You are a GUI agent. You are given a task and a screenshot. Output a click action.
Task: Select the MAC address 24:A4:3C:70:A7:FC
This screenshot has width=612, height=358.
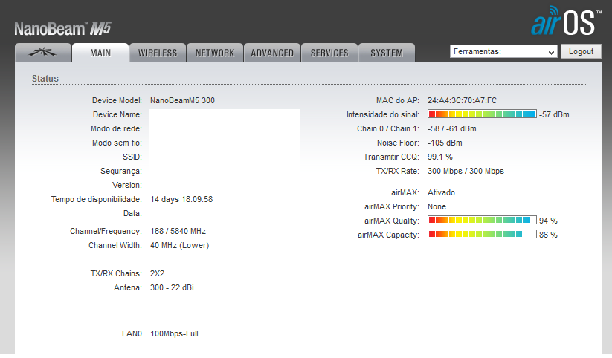pyautogui.click(x=462, y=100)
